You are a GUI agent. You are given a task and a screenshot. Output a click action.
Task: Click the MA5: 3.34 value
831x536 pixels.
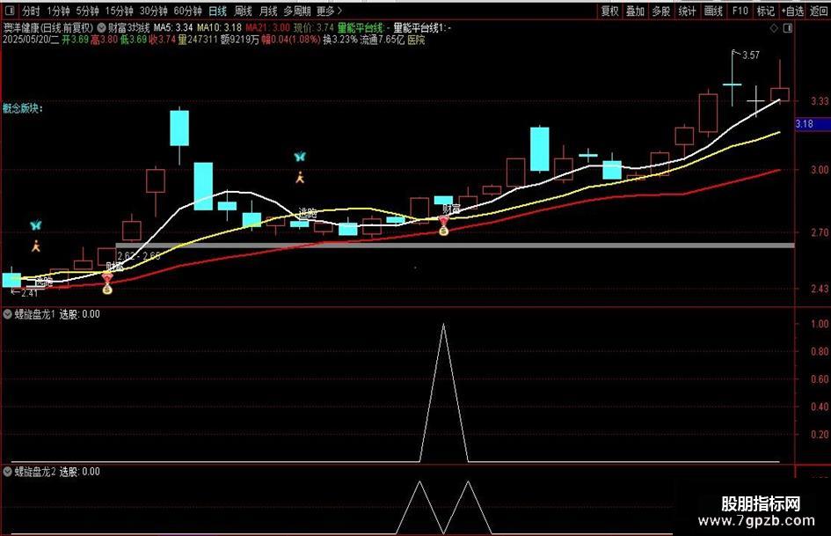(172, 27)
